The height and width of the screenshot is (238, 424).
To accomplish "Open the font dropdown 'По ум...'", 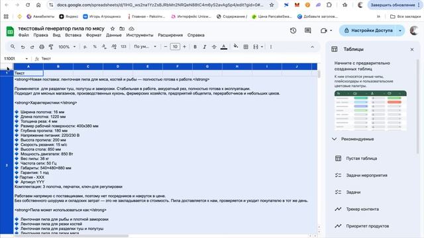I will (x=145, y=47).
